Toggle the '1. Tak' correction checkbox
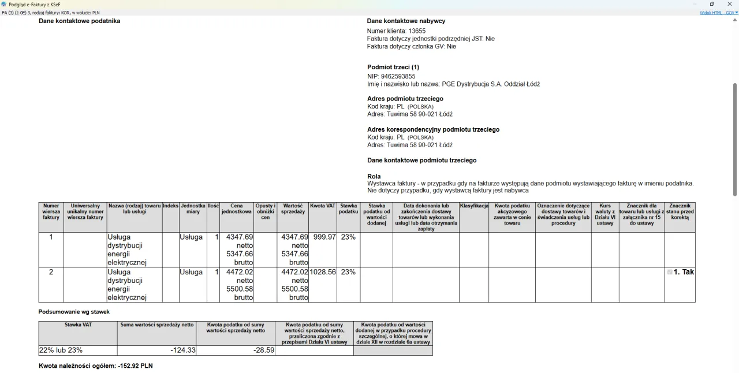Viewport: 739px width, 373px height. coord(670,272)
